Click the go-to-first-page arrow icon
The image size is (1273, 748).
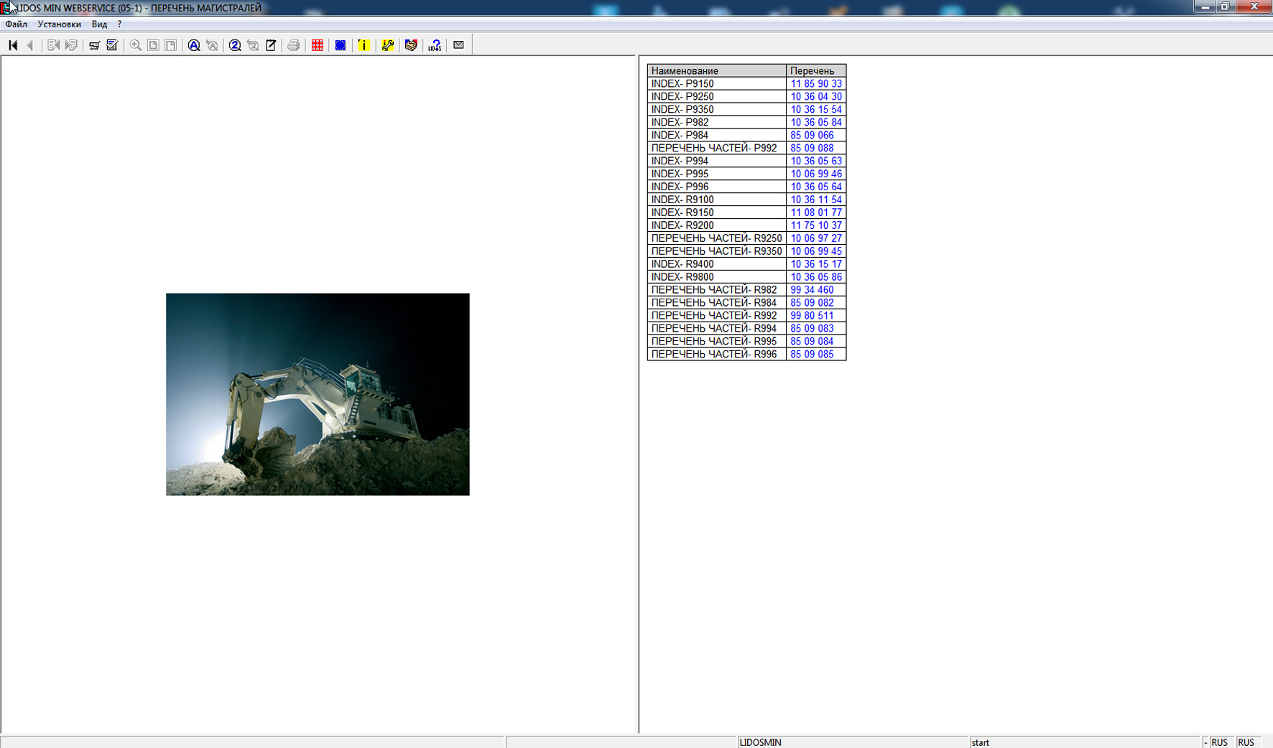pos(13,45)
